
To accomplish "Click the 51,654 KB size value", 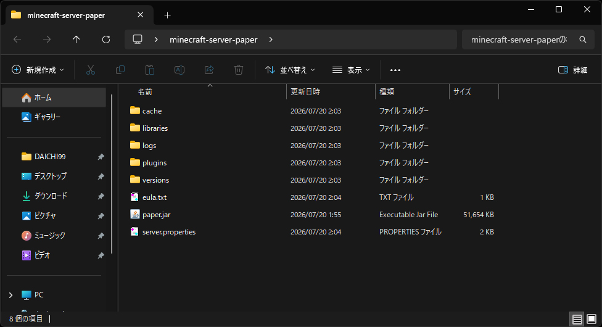I will pos(479,215).
